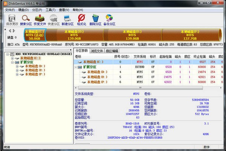Click the 卷标 column header
The width and height of the screenshot is (226, 151).
point(93,57)
